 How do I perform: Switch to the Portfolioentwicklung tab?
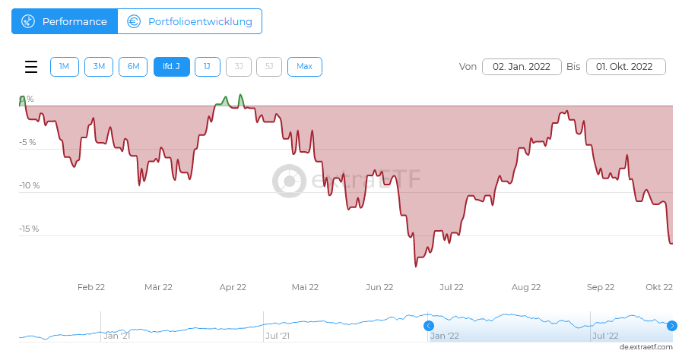point(190,21)
